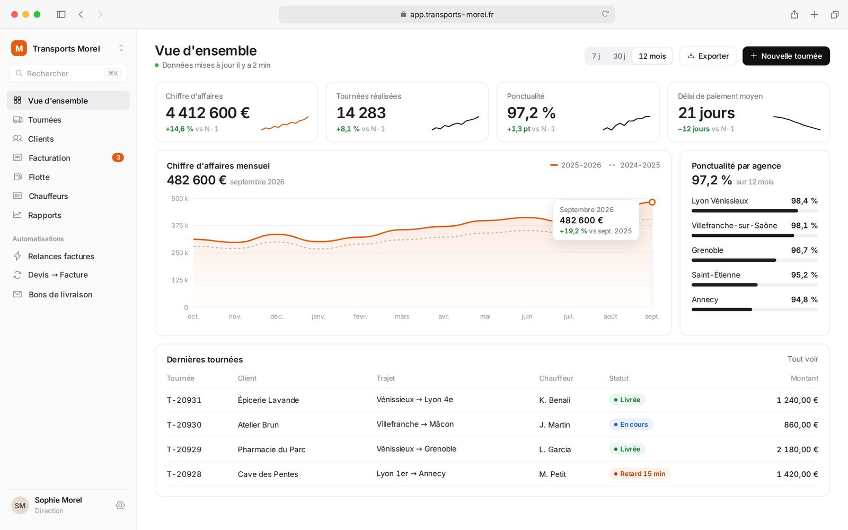Select the 7 j period tab
The image size is (848, 530).
point(596,56)
